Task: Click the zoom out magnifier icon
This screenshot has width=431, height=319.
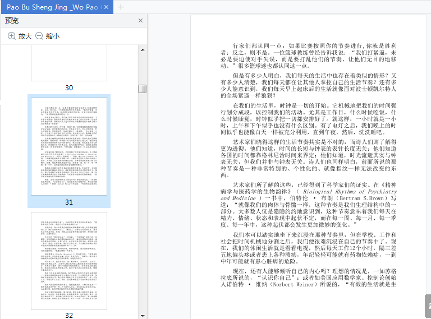Action: pyautogui.click(x=39, y=36)
